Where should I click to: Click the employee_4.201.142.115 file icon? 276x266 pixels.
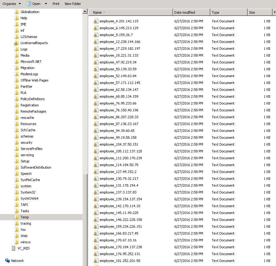(x=96, y=21)
